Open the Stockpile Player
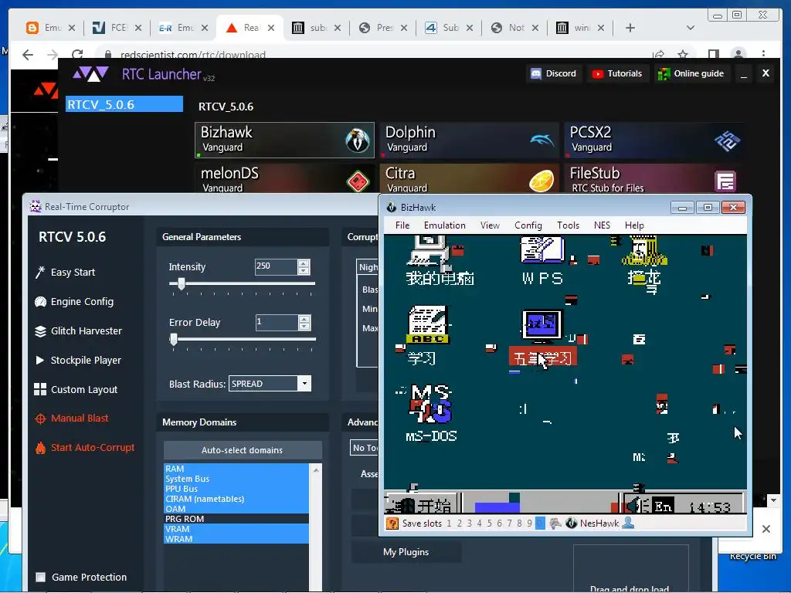791x593 pixels. coord(78,360)
